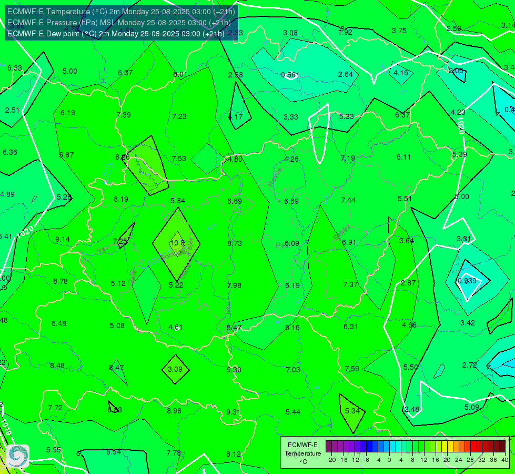This screenshot has width=515, height=474.
Task: Click the 3.42 map value
Action: coord(467,323)
